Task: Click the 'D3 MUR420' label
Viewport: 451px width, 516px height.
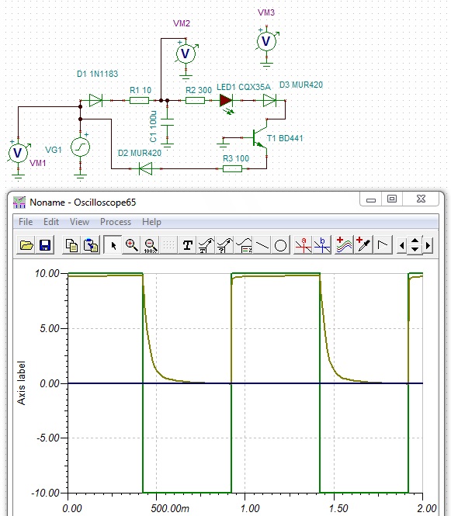Action: click(301, 85)
